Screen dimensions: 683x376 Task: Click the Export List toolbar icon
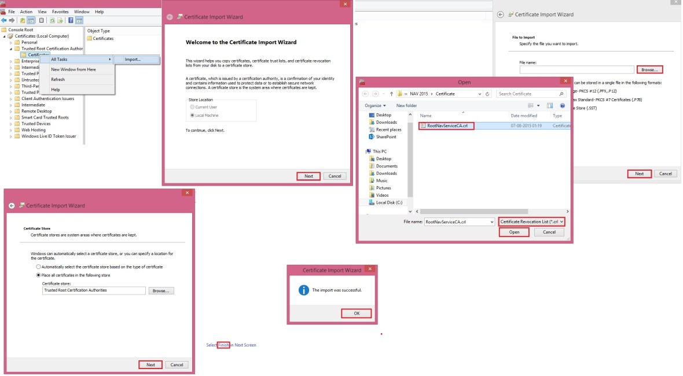60,20
